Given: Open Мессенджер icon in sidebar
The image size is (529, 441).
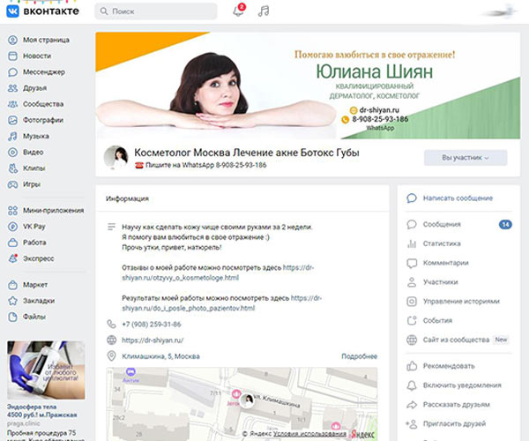Looking at the screenshot, I should coord(12,71).
